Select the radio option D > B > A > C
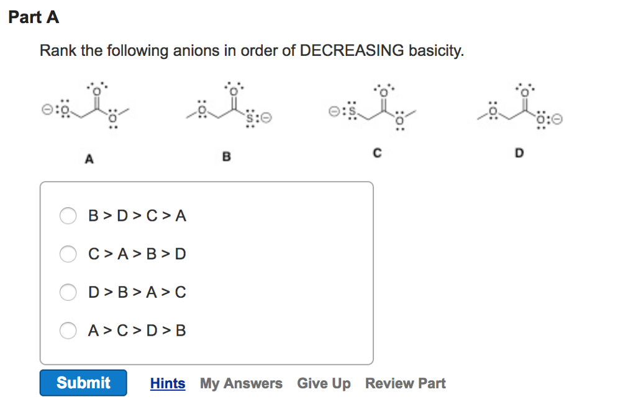 pos(68,292)
